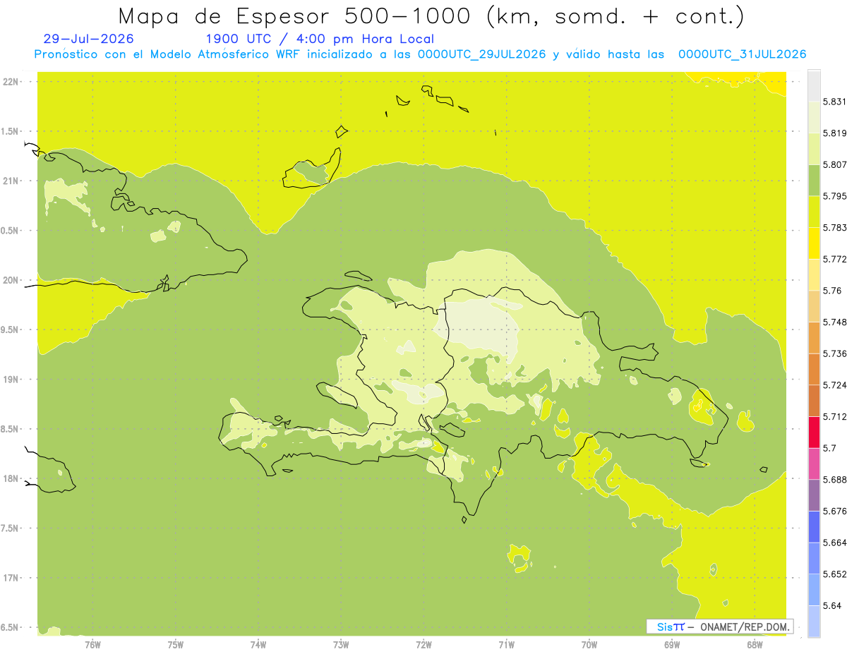Click the '1900 UTC / 4:00 pm Hora Local' text
This screenshot has height=654, width=847.
319,39
